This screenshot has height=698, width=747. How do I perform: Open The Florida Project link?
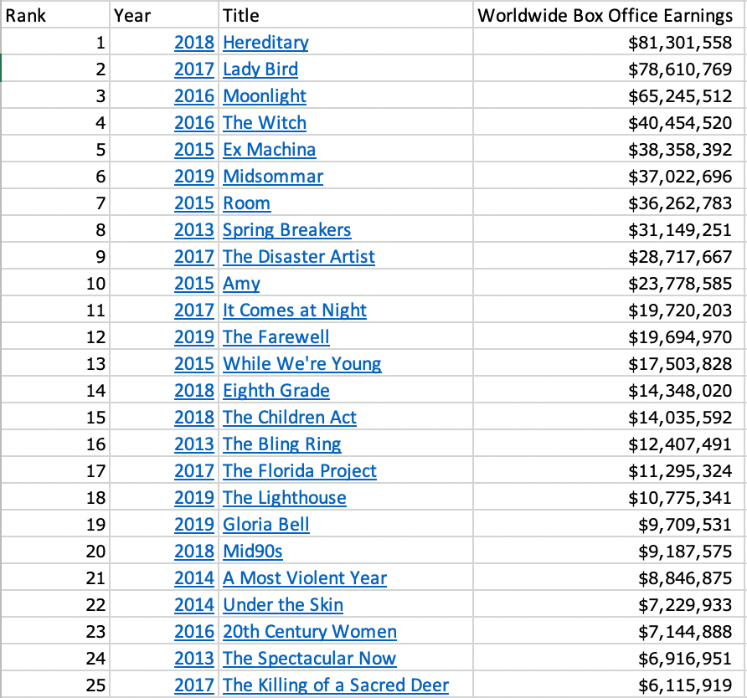tap(300, 471)
